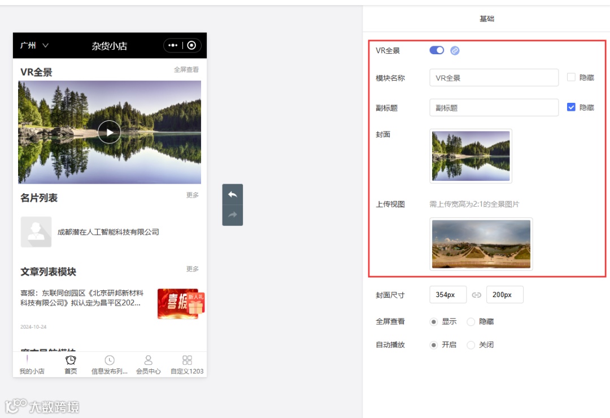Open the 喜报 article title
610x418 pixels.
click(82, 298)
